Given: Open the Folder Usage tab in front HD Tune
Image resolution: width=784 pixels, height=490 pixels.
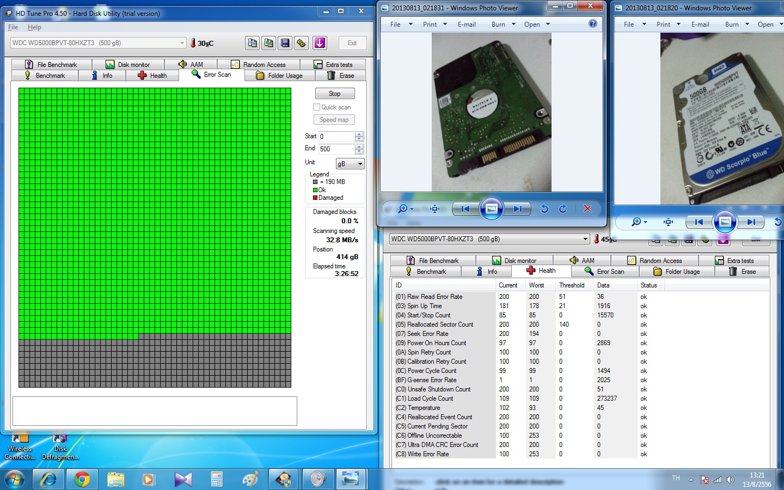Looking at the screenshot, I should (x=280, y=76).
